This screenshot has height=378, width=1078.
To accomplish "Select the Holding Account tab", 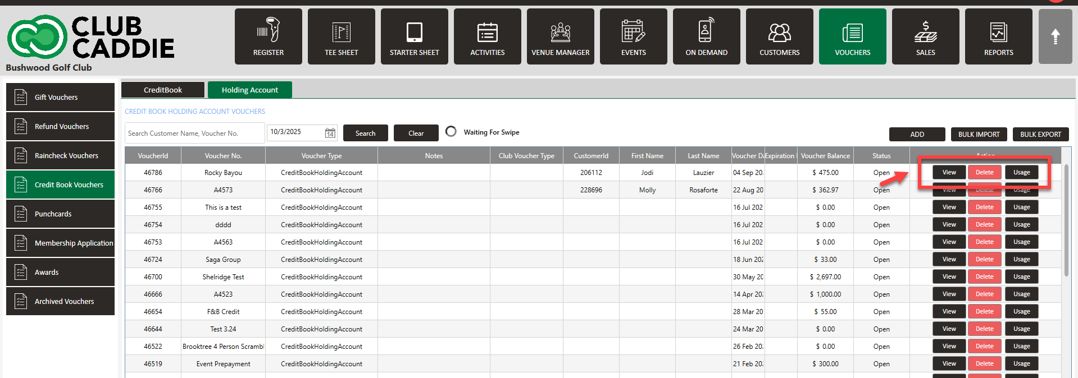I will tap(249, 90).
